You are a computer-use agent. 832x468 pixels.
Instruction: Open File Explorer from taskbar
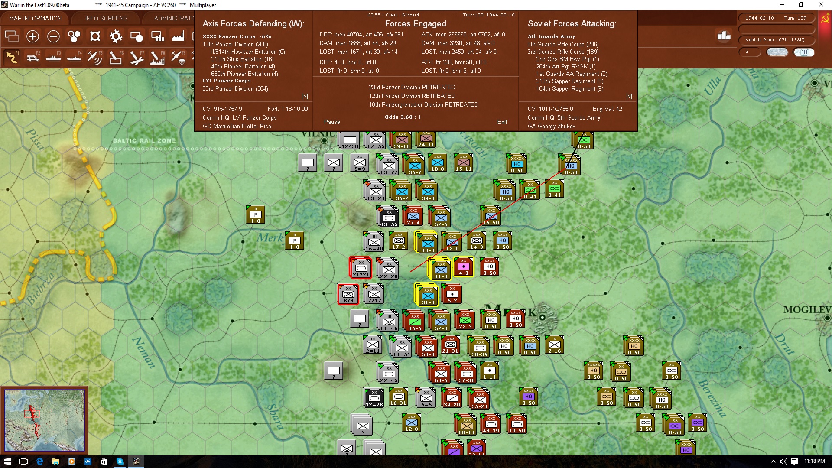(55, 461)
